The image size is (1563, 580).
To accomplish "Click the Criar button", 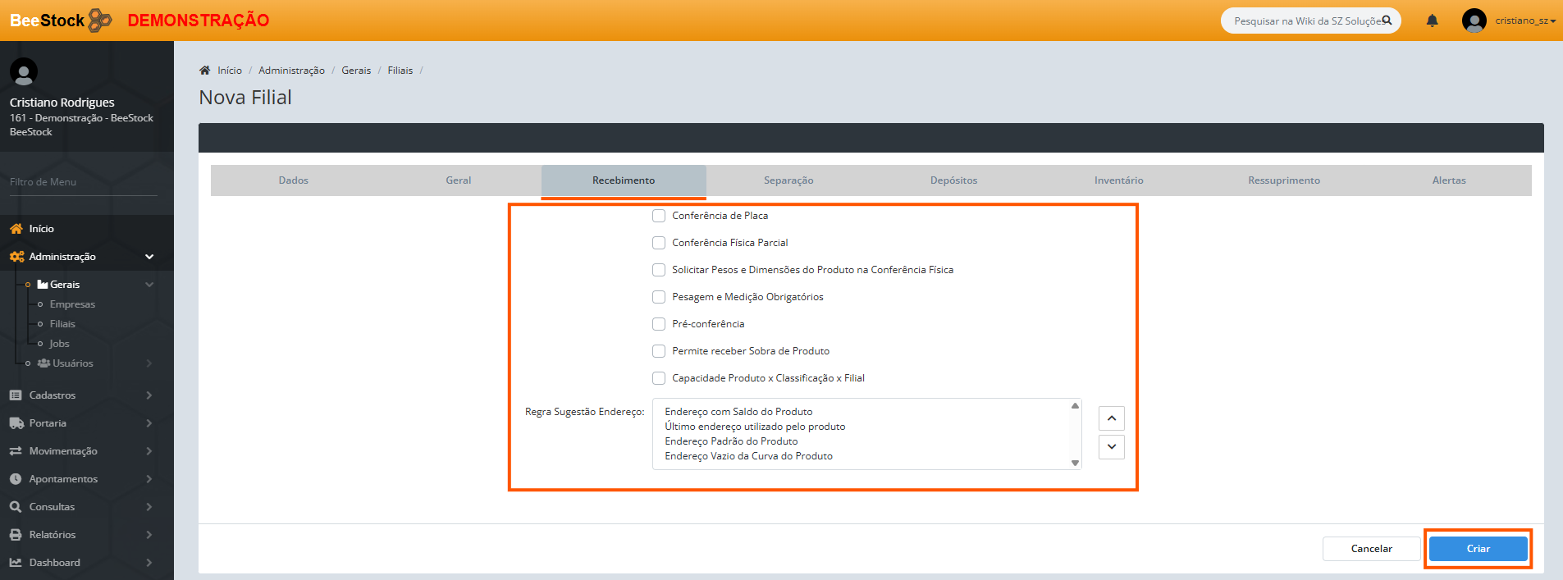I will tap(1478, 549).
